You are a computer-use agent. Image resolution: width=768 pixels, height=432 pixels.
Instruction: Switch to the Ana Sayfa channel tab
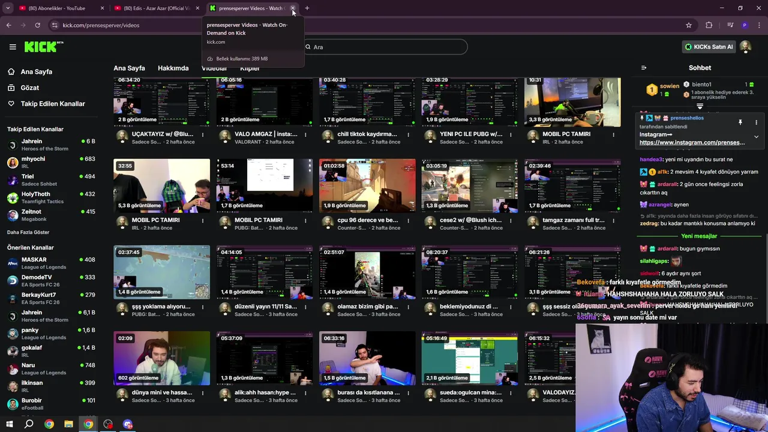click(129, 68)
